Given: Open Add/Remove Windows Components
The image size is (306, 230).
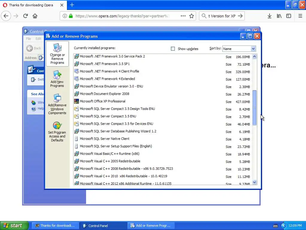Looking at the screenshot, I should (x=57, y=104).
